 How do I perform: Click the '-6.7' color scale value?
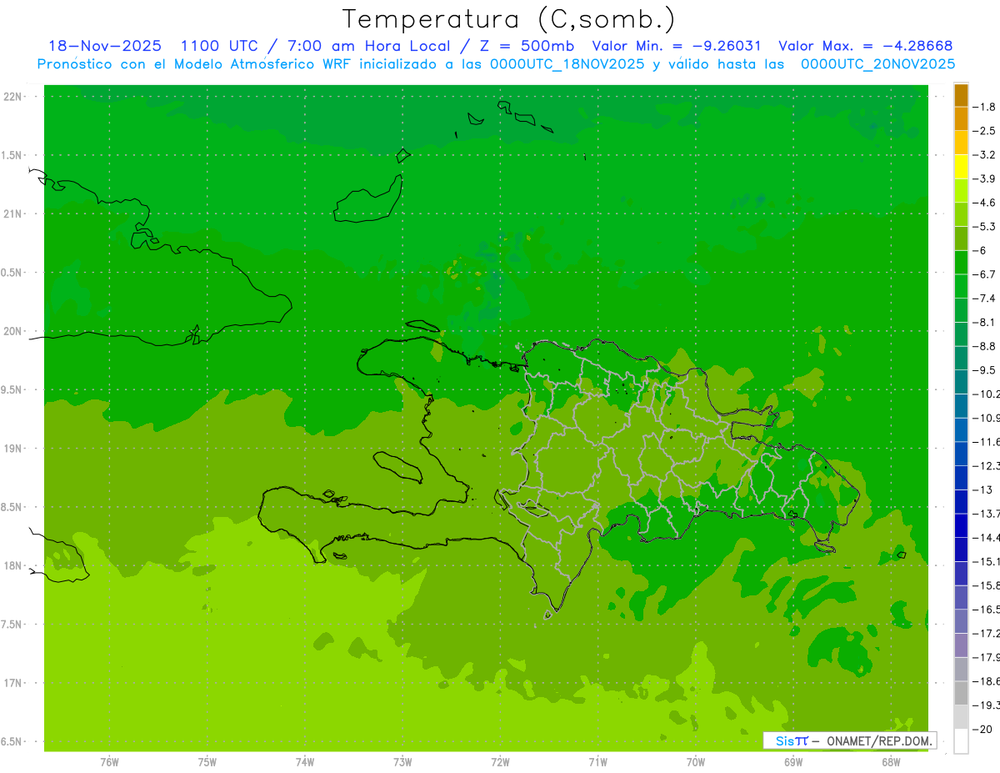(984, 274)
